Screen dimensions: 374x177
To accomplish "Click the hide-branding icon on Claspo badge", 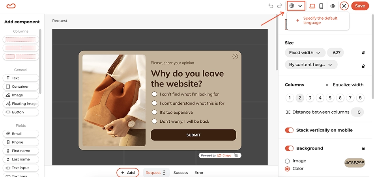I will (236, 155).
